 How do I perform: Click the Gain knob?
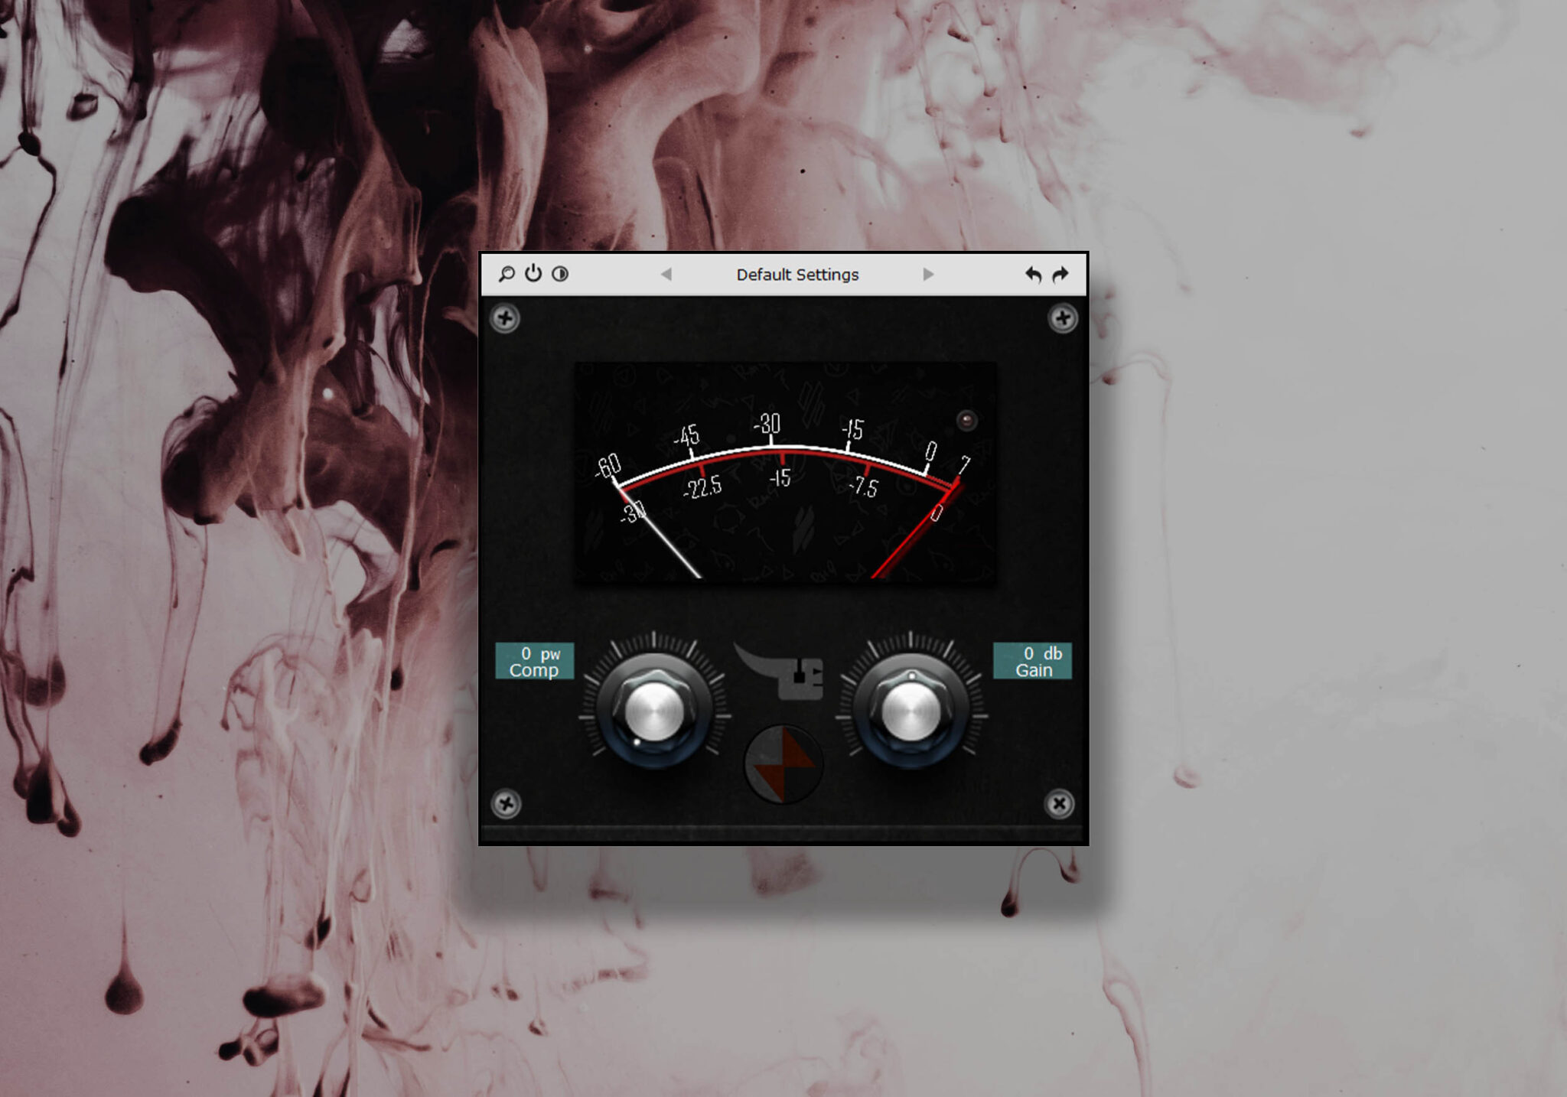pos(911,712)
